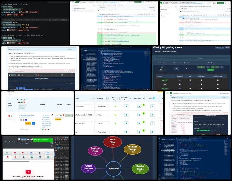This screenshot has height=181, width=232.
Task: Select the Green Concrete bubble
Action: (88, 168)
